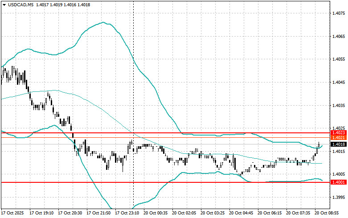This screenshot has width=348, height=218.
Task: Select the upper red horizontal line at 1.4023
Action: coord(165,133)
